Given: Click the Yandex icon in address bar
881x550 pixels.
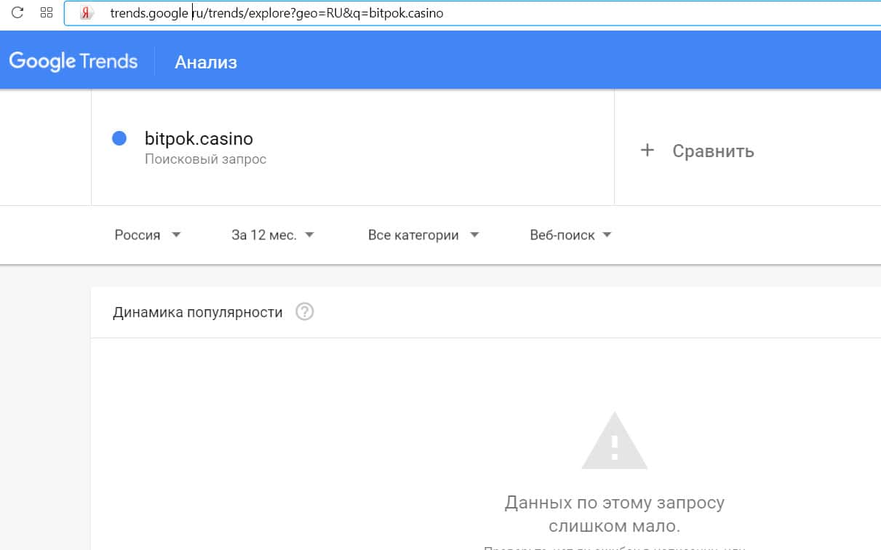Looking at the screenshot, I should (x=87, y=13).
